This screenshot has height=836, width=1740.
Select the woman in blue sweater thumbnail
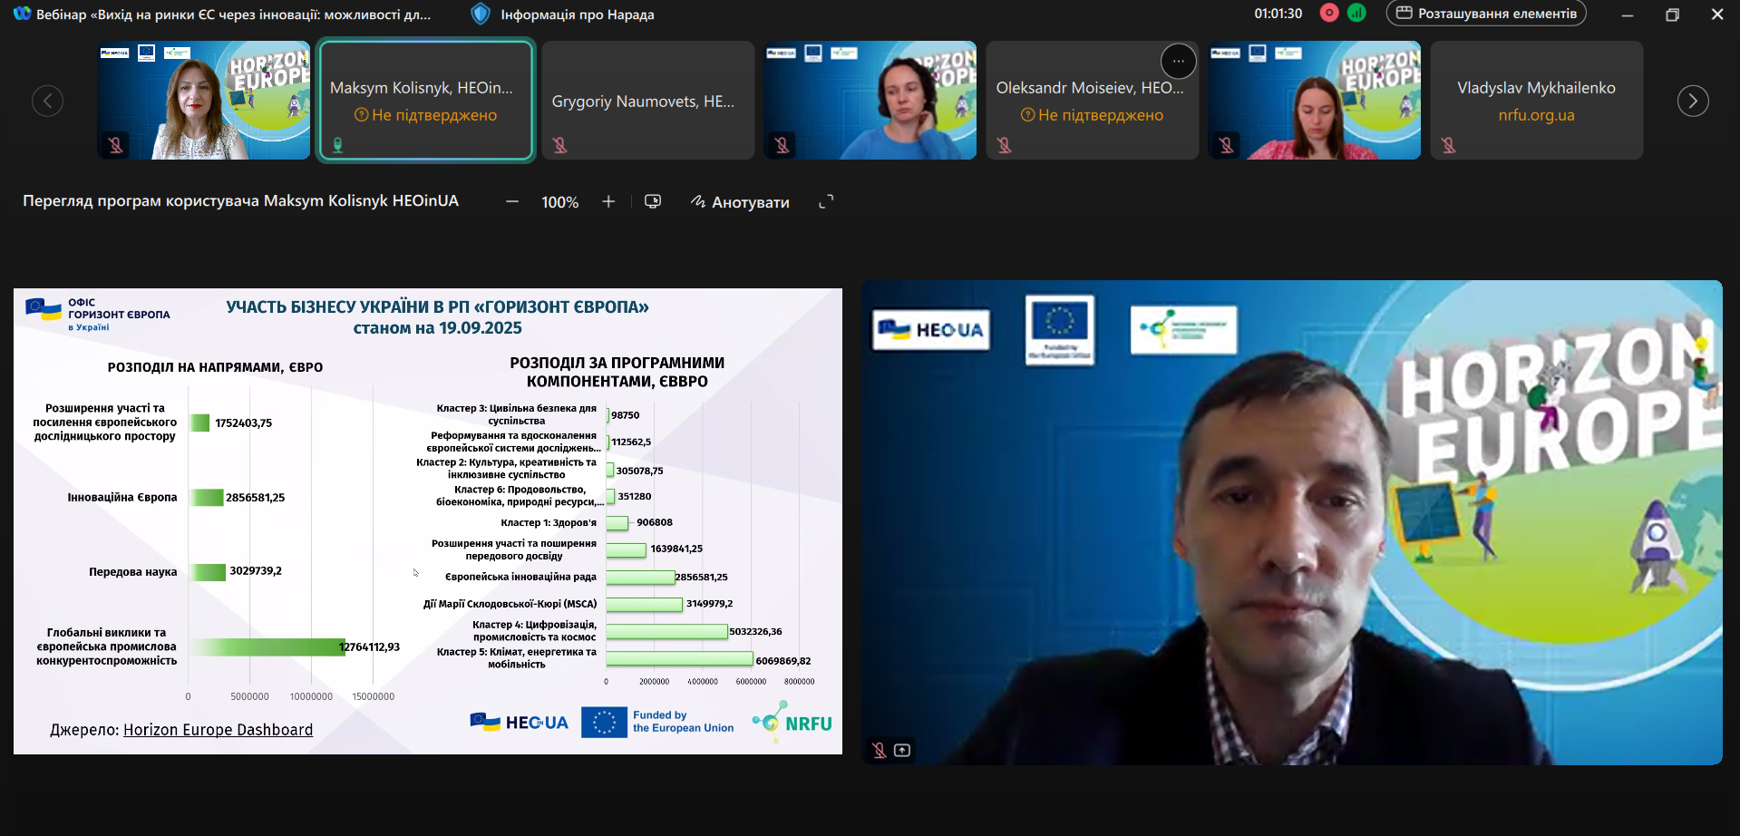pos(870,100)
